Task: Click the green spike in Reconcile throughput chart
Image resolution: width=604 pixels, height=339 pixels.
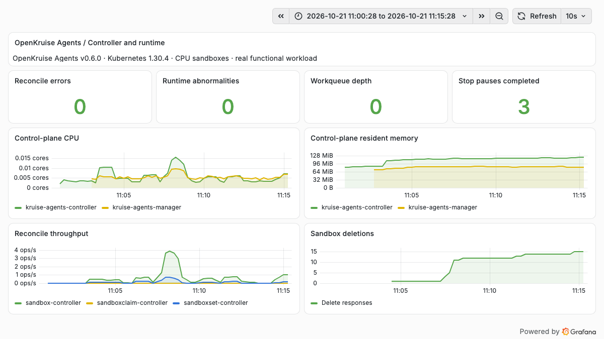Action: point(170,252)
